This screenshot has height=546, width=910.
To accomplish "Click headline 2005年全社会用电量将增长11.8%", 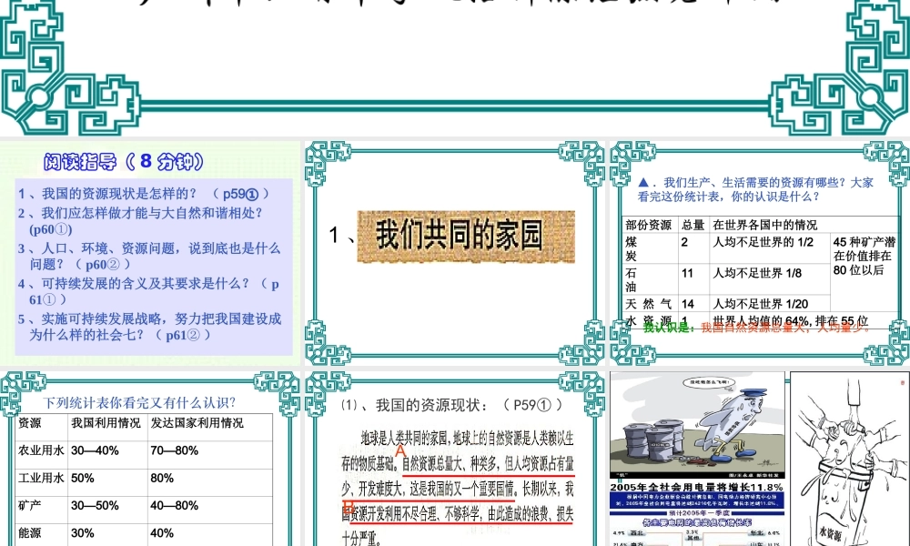I will [x=696, y=488].
